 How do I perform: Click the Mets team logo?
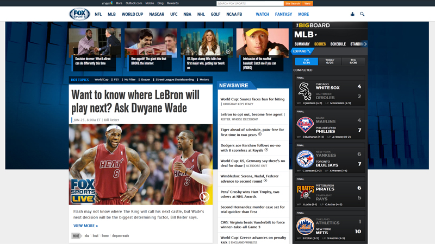305,226
